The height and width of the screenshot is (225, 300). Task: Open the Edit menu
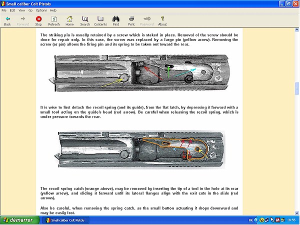pos(12,10)
